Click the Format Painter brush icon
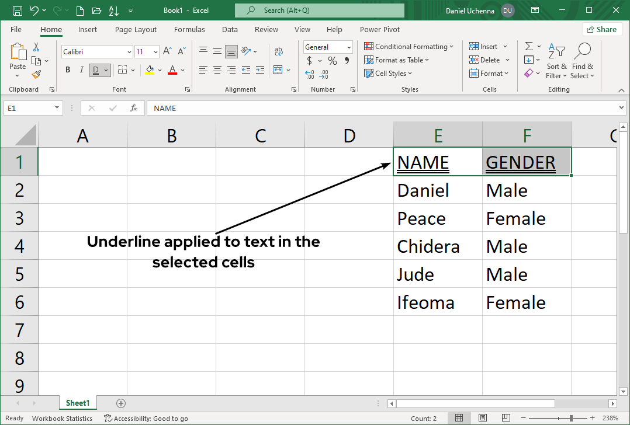This screenshot has height=425, width=630. pyautogui.click(x=36, y=74)
